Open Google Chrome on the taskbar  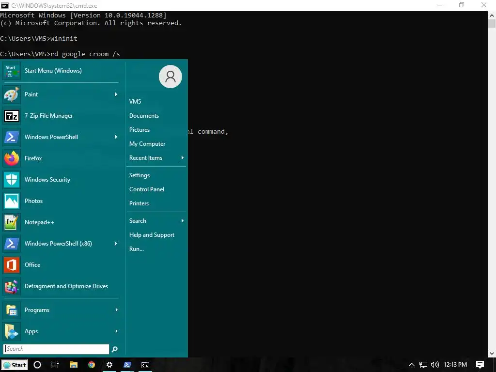click(92, 365)
